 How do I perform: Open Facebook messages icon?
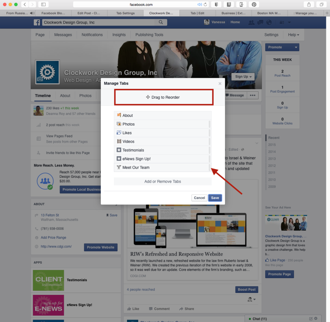(260, 22)
